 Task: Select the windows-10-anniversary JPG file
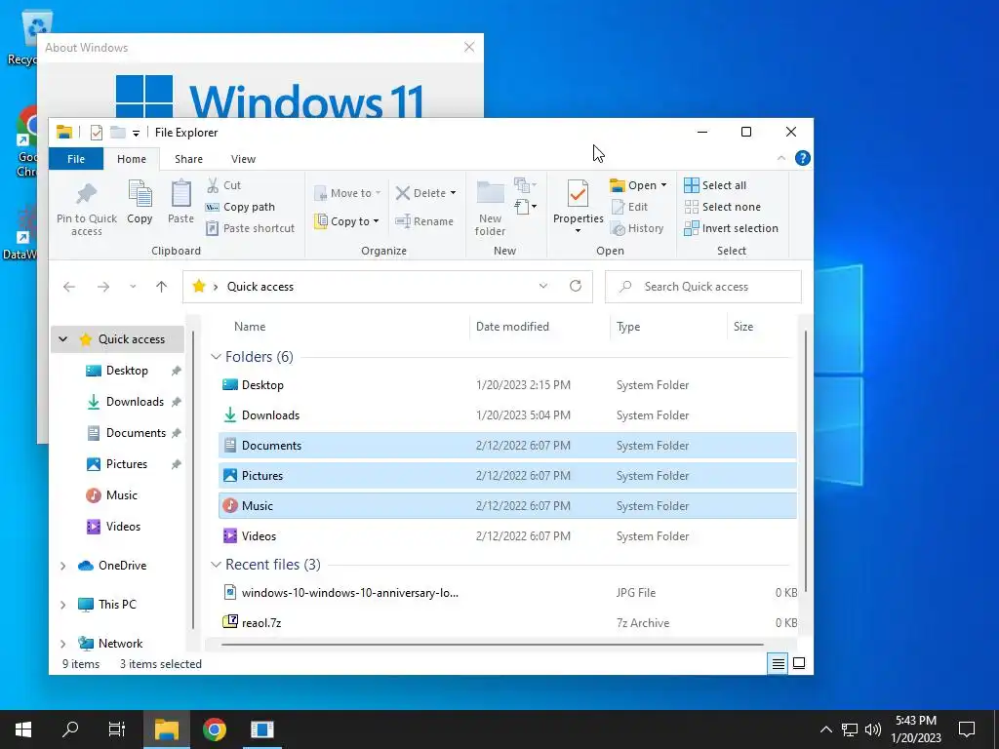click(x=507, y=592)
